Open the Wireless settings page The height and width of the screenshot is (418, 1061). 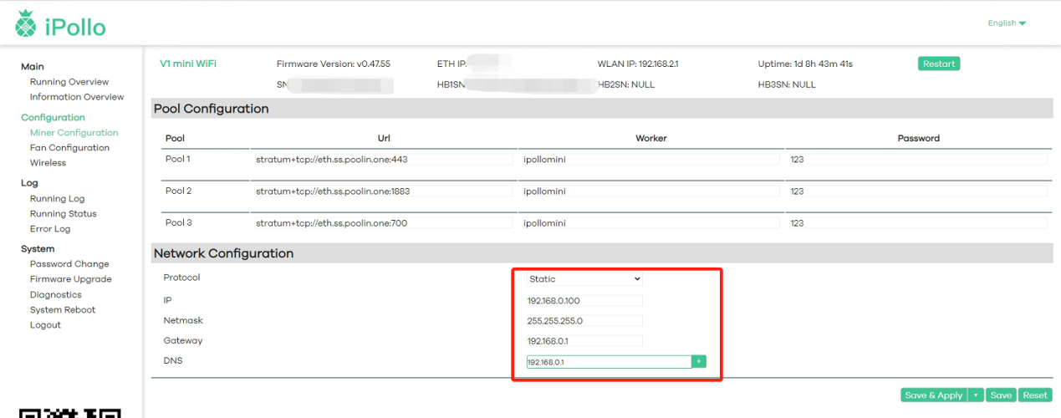pyautogui.click(x=48, y=163)
